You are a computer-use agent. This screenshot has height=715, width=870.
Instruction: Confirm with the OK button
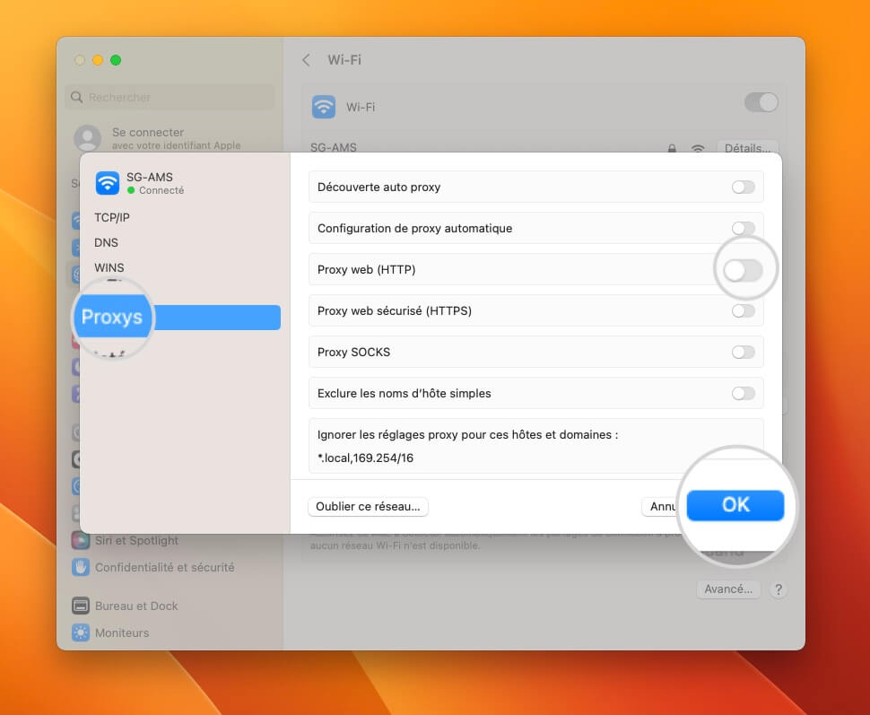735,505
